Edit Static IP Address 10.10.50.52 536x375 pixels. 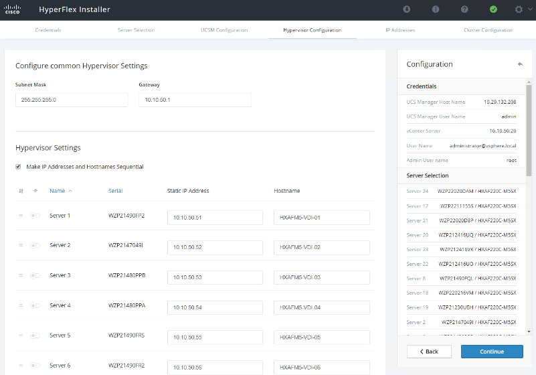(x=215, y=247)
